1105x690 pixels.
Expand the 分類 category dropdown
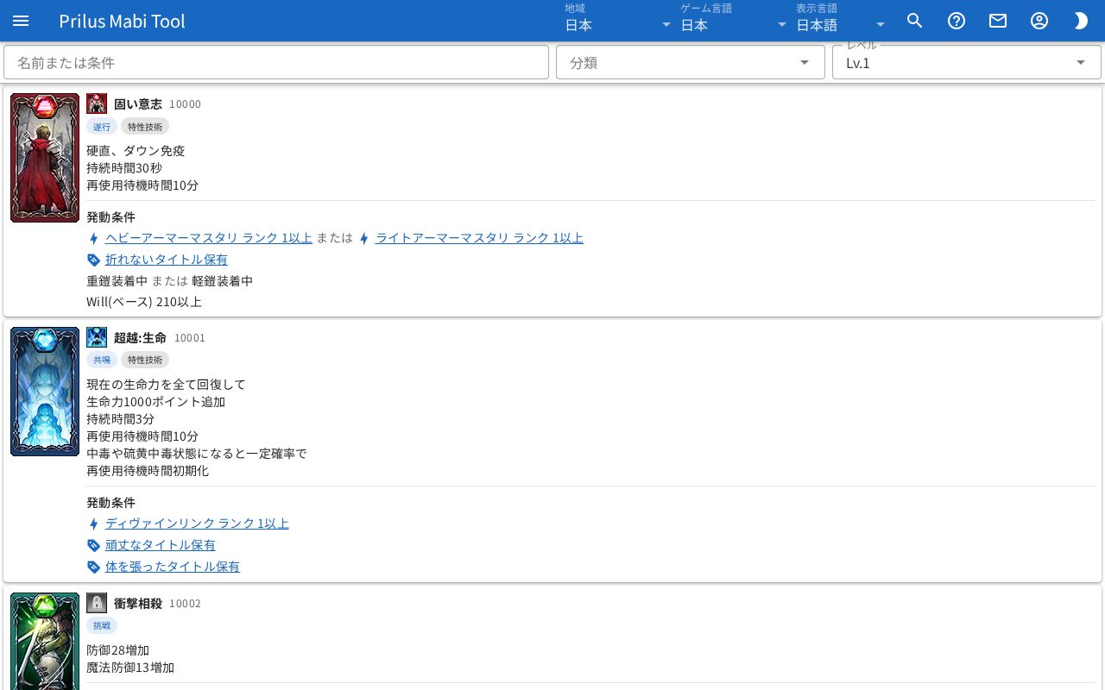[691, 62]
